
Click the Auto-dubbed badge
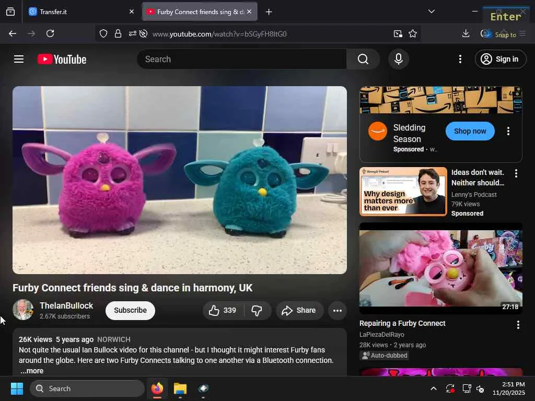coord(384,355)
